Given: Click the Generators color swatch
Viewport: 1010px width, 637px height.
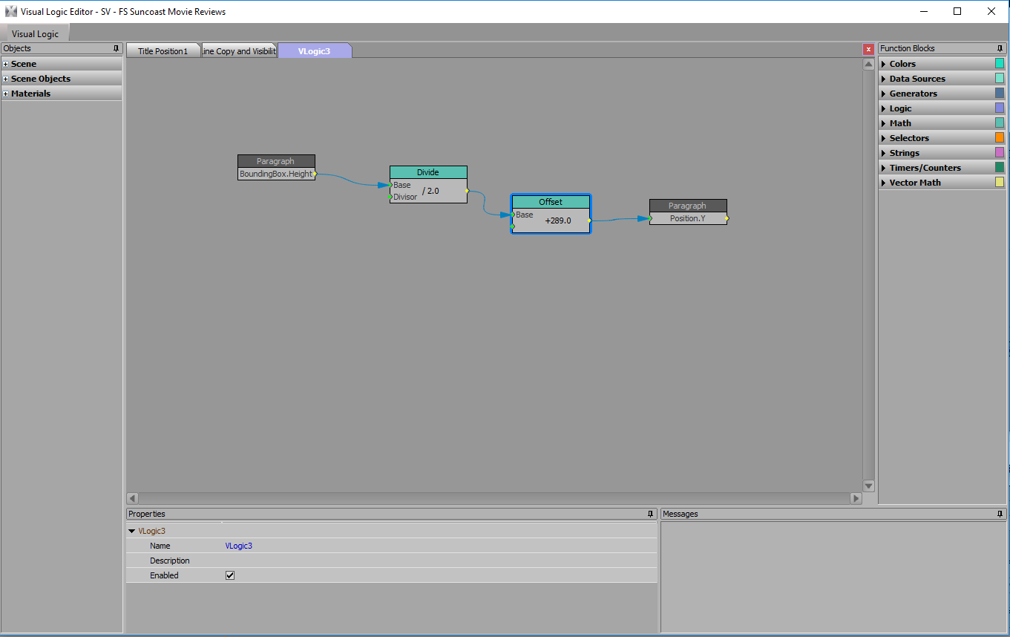Looking at the screenshot, I should pyautogui.click(x=1000, y=94).
